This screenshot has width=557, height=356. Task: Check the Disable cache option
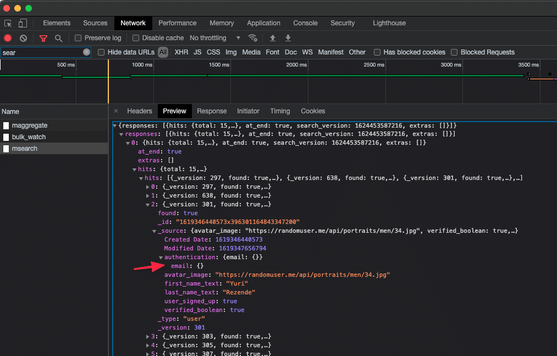[136, 38]
